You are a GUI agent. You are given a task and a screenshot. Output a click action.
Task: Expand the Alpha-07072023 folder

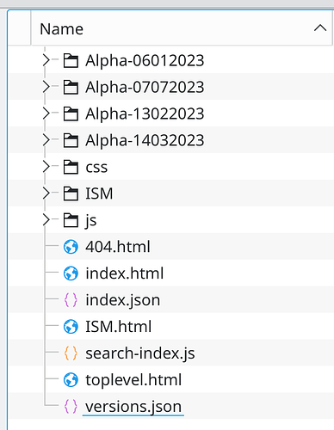(x=46, y=87)
